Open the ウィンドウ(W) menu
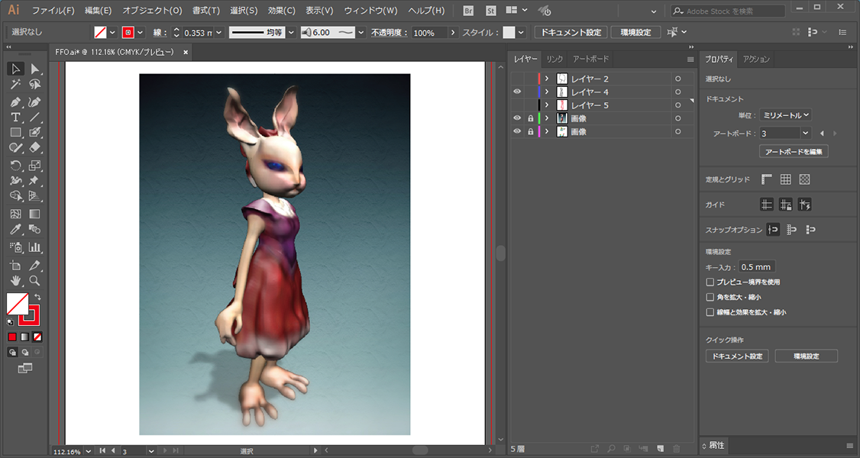The image size is (860, 458). [370, 11]
